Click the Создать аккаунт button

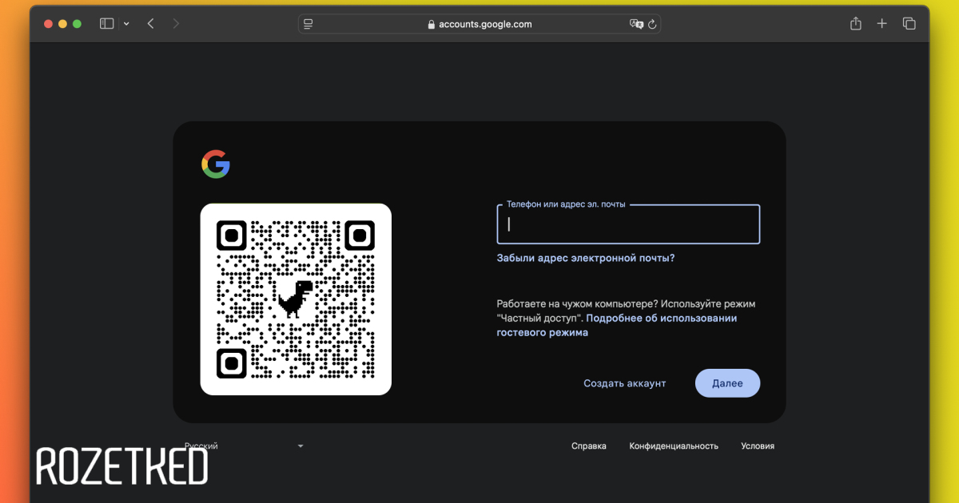pyautogui.click(x=624, y=383)
